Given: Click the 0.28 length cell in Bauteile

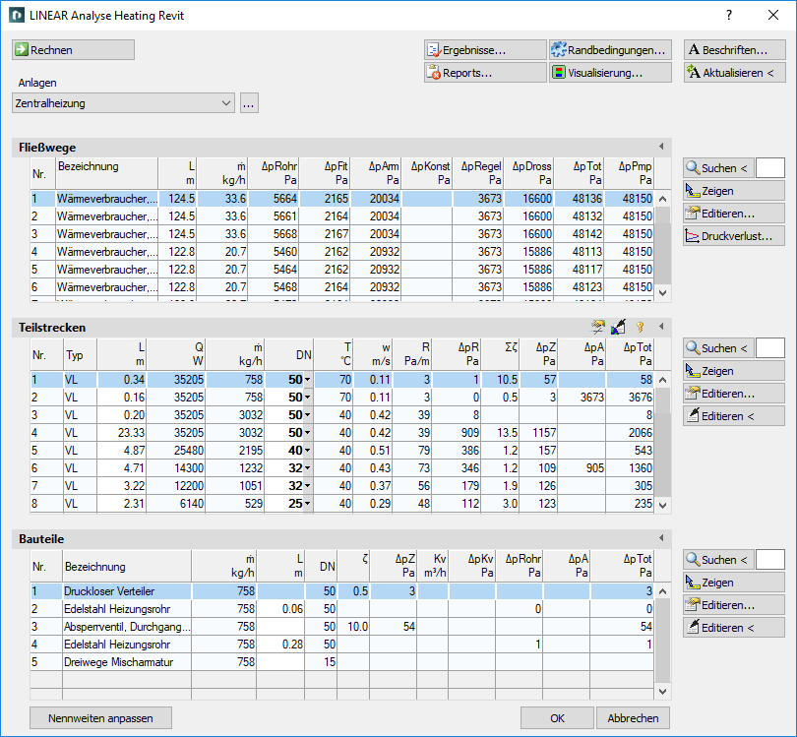Looking at the screenshot, I should [x=280, y=645].
